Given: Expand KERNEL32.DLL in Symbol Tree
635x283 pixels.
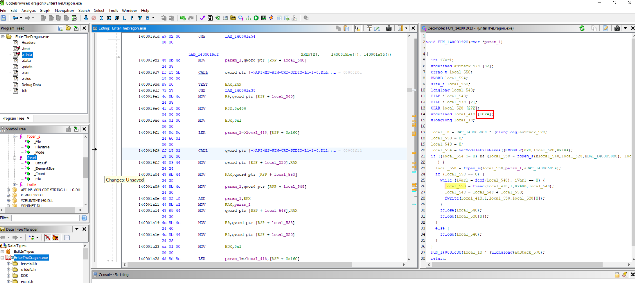Looking at the screenshot, I should (x=8, y=195).
